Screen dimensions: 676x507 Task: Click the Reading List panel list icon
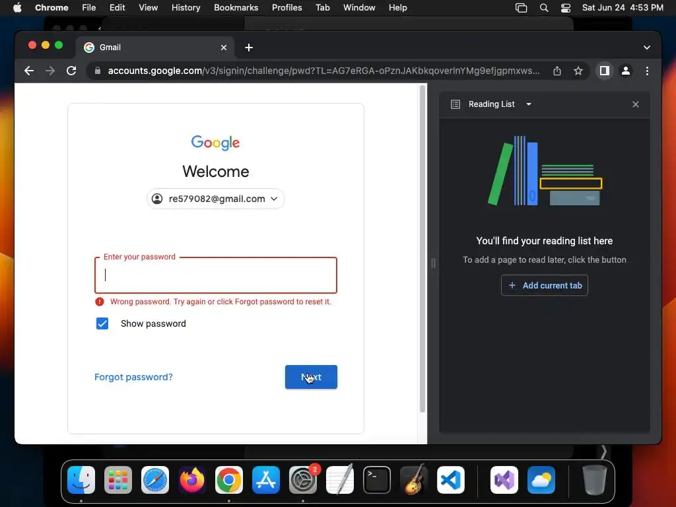click(456, 104)
